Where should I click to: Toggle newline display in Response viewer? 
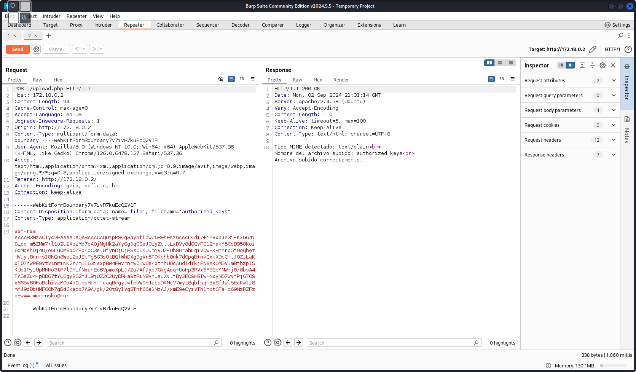[502, 79]
